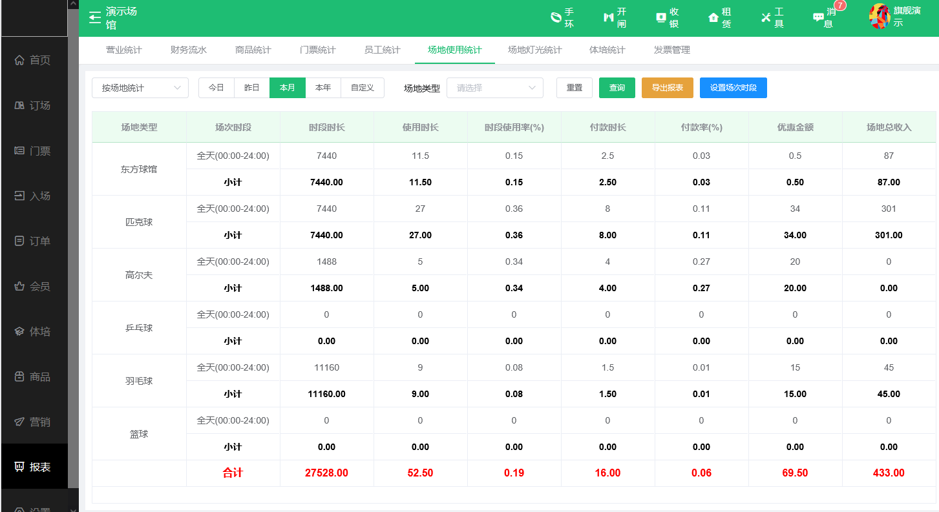Viewport: 939px width, 512px height.
Task: Expand the 按场地统计 dropdown
Action: point(140,88)
